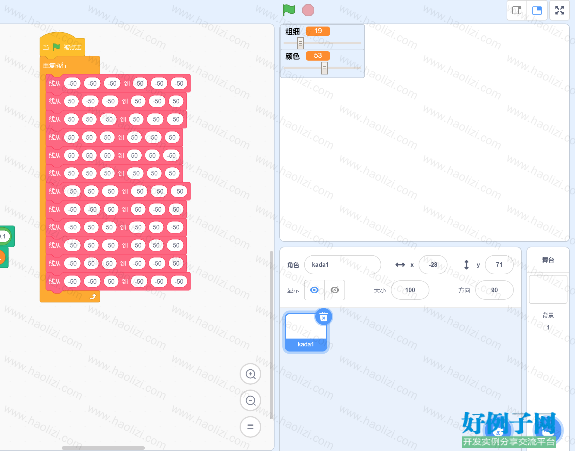Click the sprite name field kada1
This screenshot has width=575, height=451.
click(x=343, y=265)
